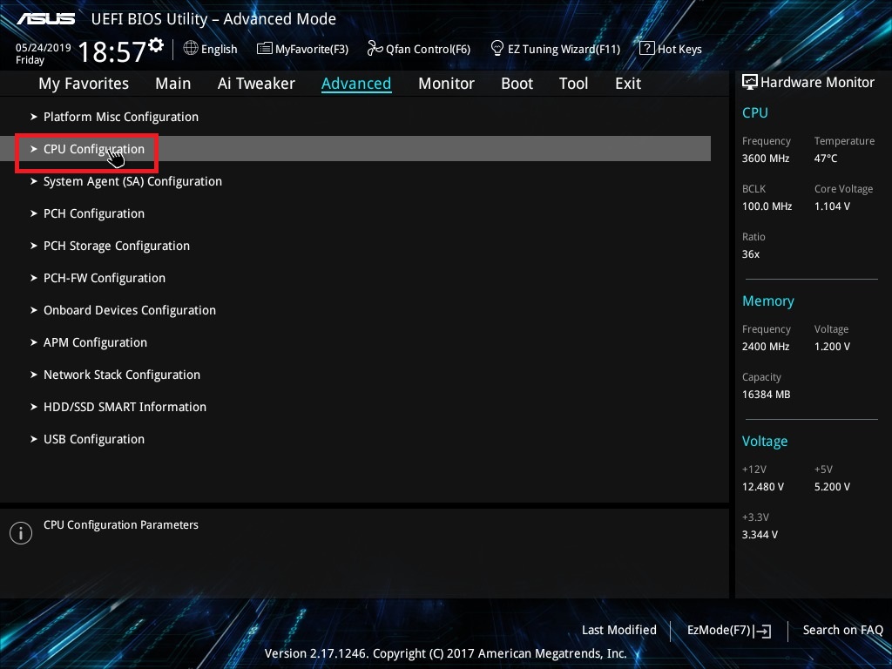Open APM Configuration entry
The width and height of the screenshot is (892, 669).
95,342
